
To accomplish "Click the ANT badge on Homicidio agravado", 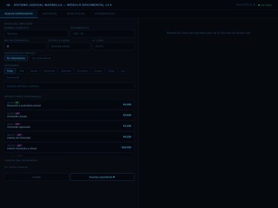I will [18, 124].
